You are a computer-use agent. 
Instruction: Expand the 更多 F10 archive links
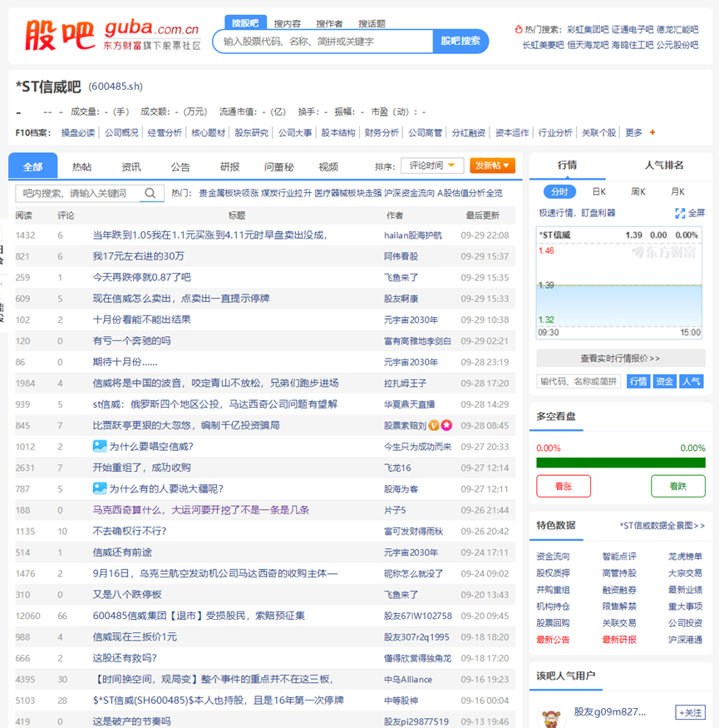[633, 132]
